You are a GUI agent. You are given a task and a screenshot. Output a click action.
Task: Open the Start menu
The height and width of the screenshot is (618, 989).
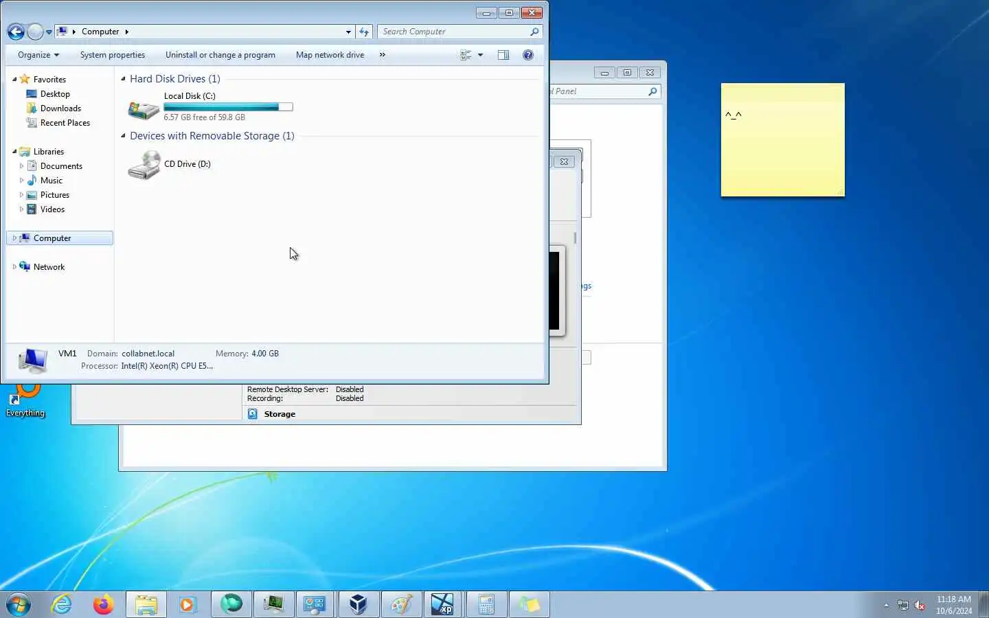[19, 604]
